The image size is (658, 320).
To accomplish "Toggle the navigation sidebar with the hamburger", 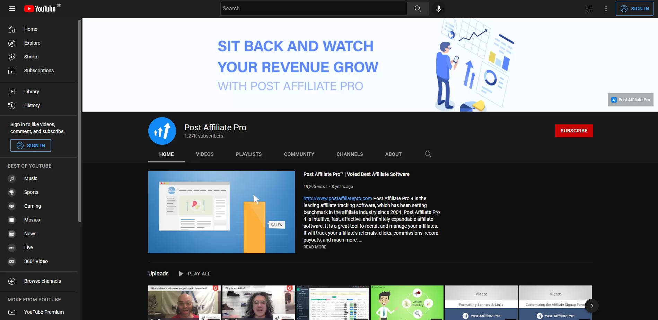I will pos(12,8).
